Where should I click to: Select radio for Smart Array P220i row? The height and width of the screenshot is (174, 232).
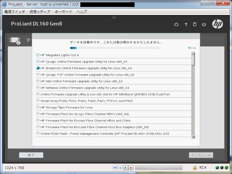(x=38, y=101)
